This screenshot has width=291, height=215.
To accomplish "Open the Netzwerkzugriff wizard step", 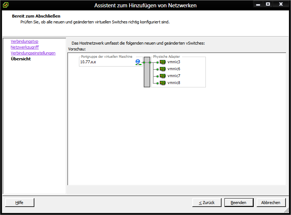I will (25, 48).
